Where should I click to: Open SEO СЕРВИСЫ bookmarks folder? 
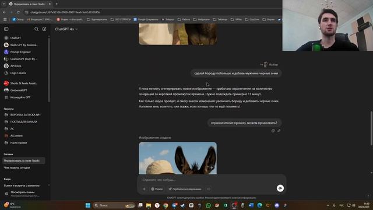click(121, 19)
